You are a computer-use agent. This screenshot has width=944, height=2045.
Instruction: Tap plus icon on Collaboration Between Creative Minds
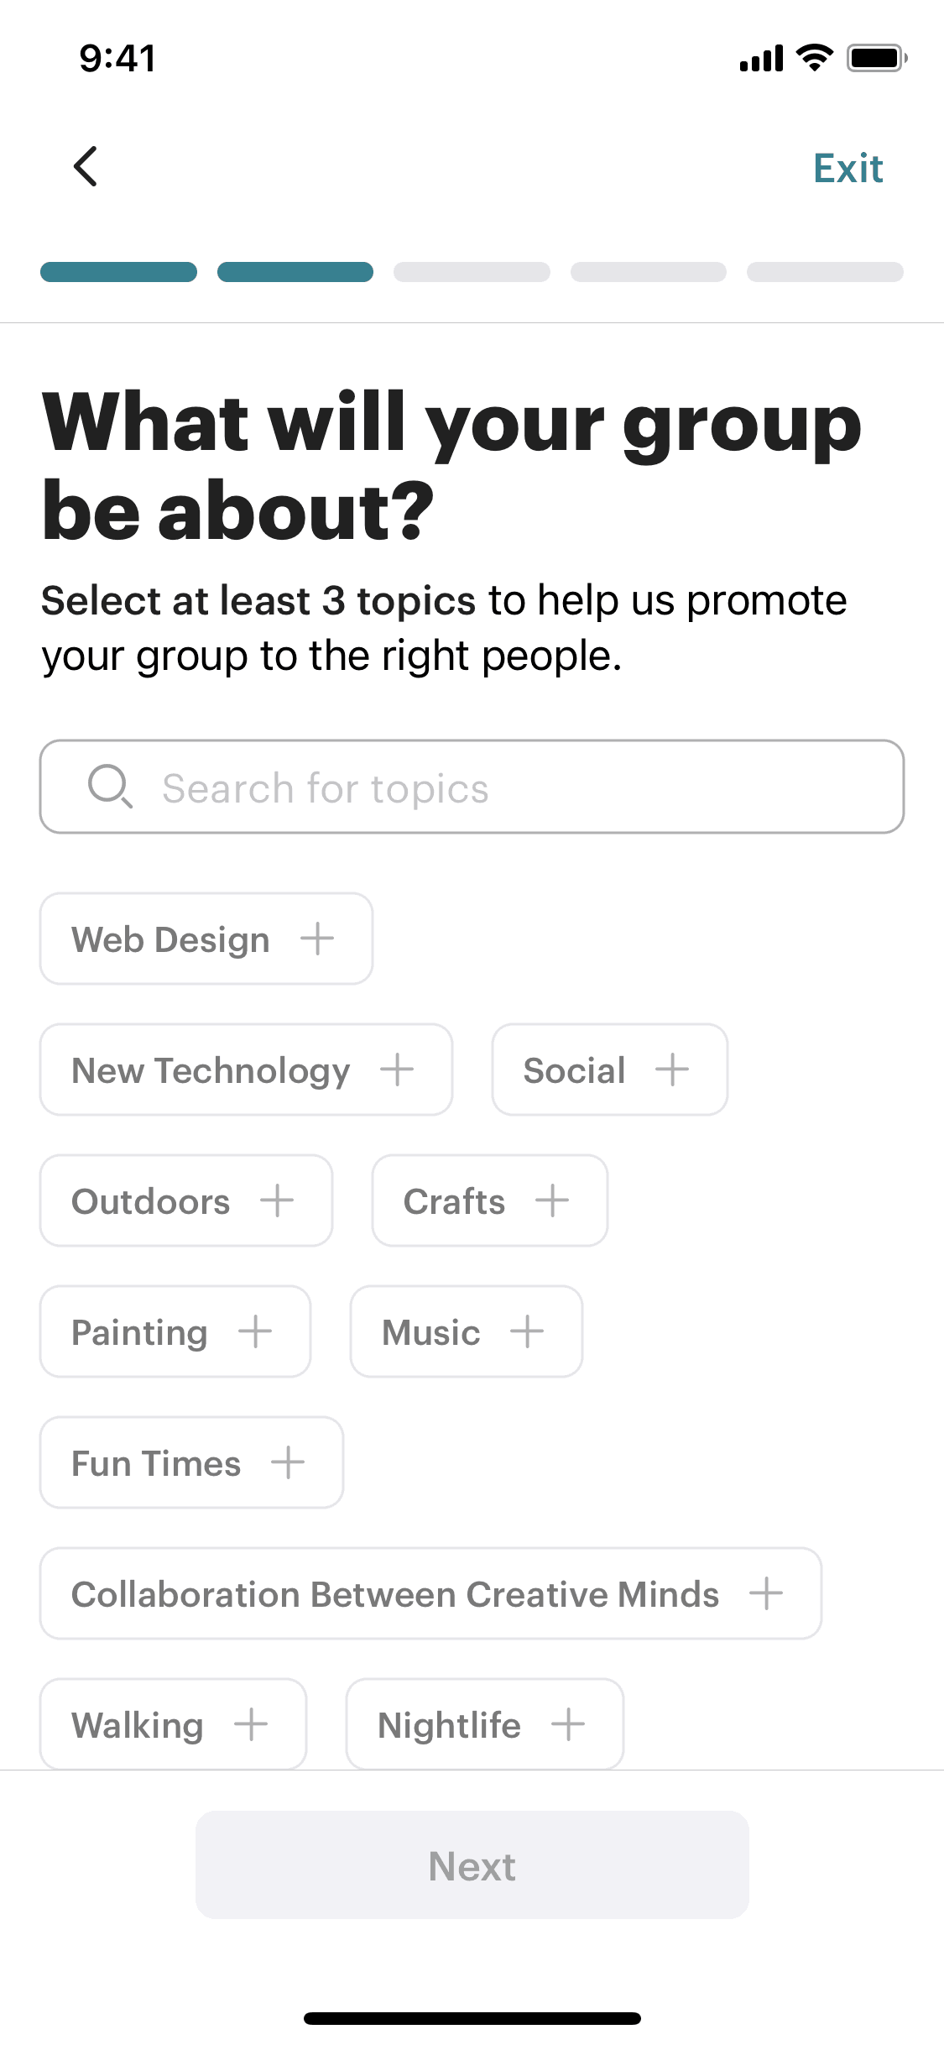tap(766, 1593)
